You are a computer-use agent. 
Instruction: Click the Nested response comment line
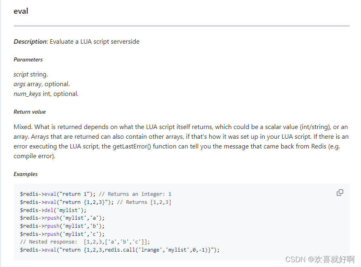click(x=85, y=242)
